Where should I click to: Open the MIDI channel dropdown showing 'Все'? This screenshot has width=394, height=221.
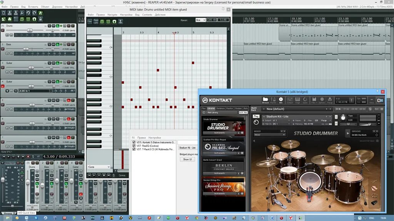(200, 20)
